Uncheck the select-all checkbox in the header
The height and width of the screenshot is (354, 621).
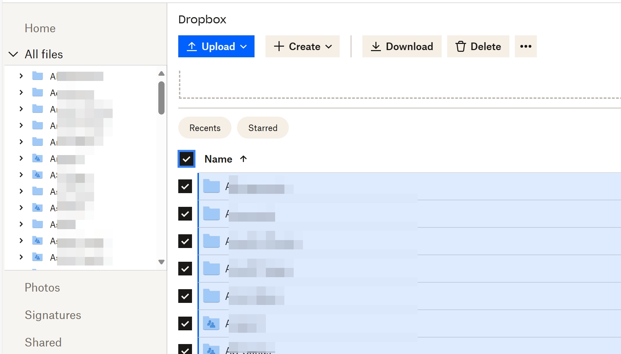[x=186, y=159]
